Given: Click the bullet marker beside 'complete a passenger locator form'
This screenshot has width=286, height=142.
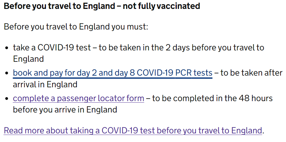Looking at the screenshot, I should 7,99.
